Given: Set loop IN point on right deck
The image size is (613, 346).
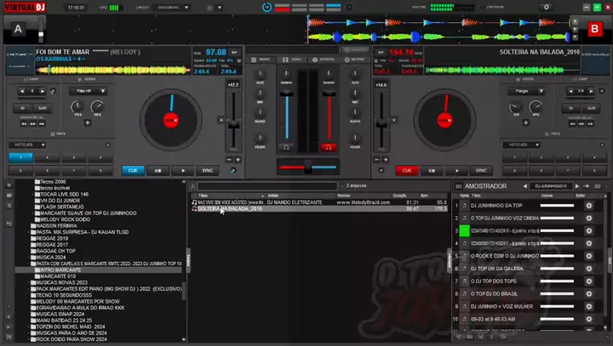Looking at the screenshot, I should (571, 108).
